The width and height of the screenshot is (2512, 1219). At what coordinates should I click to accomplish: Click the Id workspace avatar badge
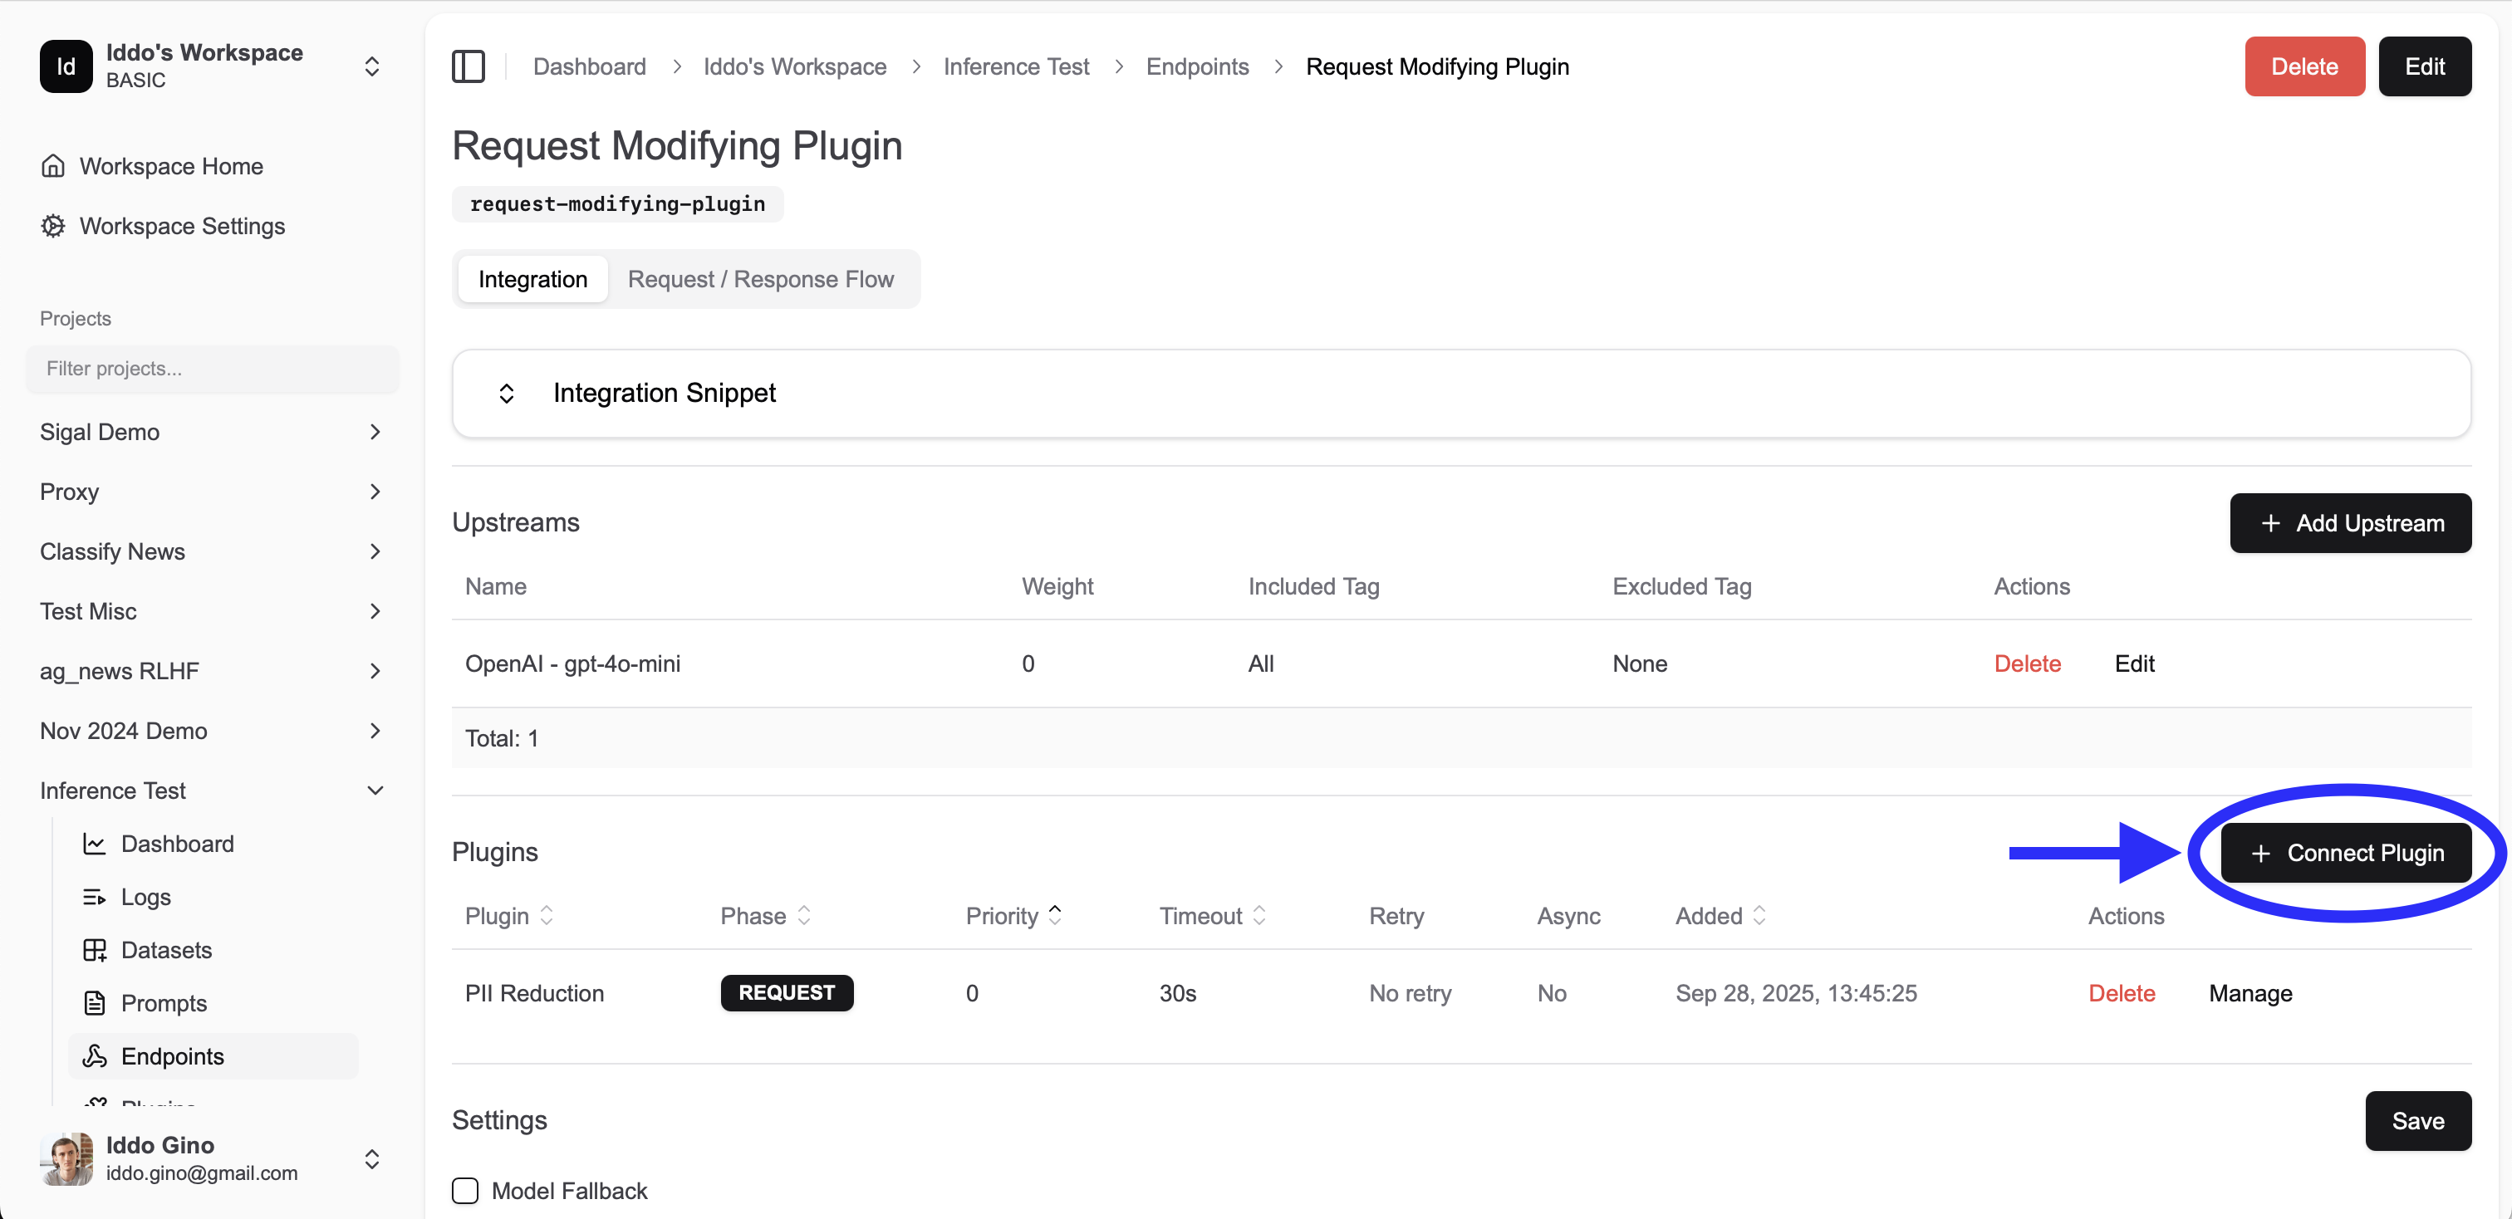[x=64, y=66]
